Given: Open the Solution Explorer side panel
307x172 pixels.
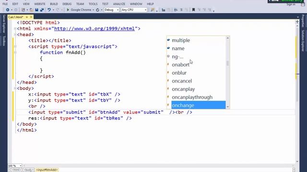Looking at the screenshot, I should [303, 41].
